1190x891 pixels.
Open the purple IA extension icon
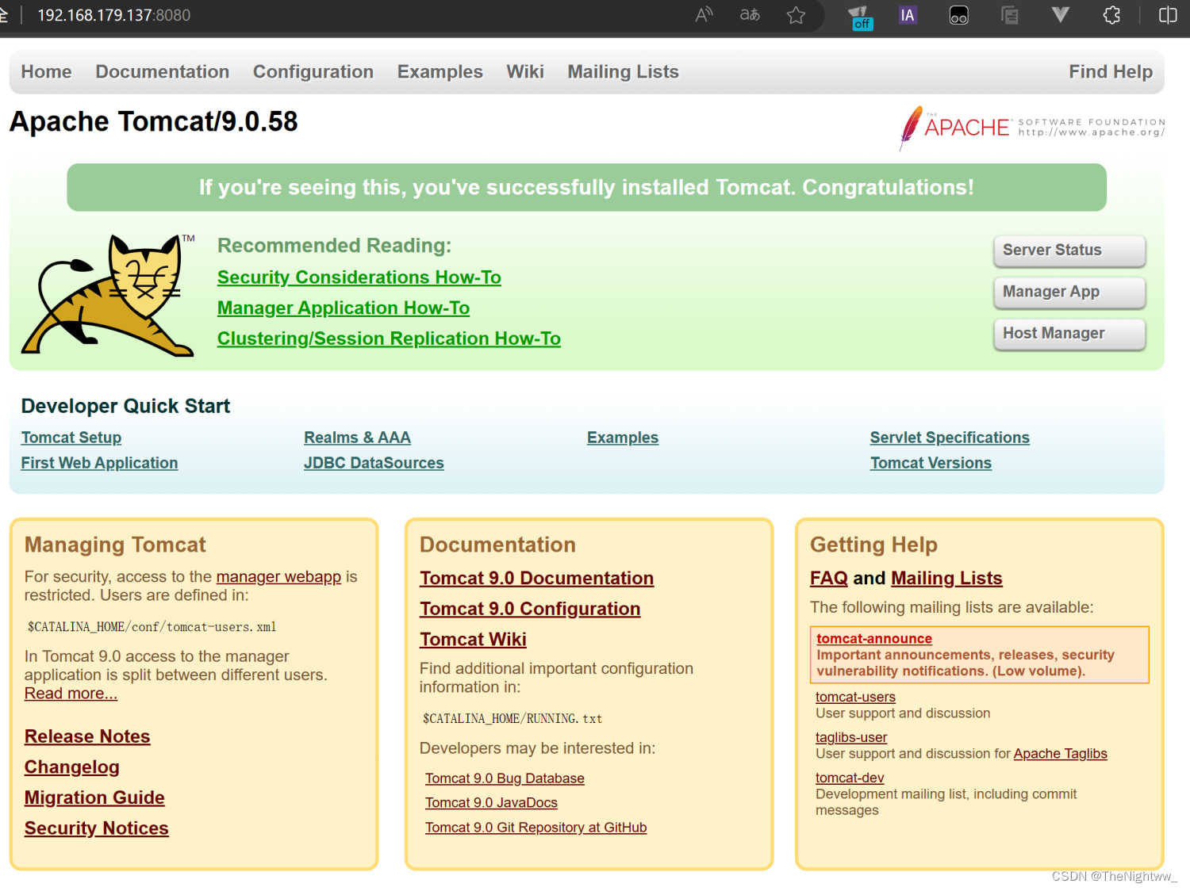[908, 15]
